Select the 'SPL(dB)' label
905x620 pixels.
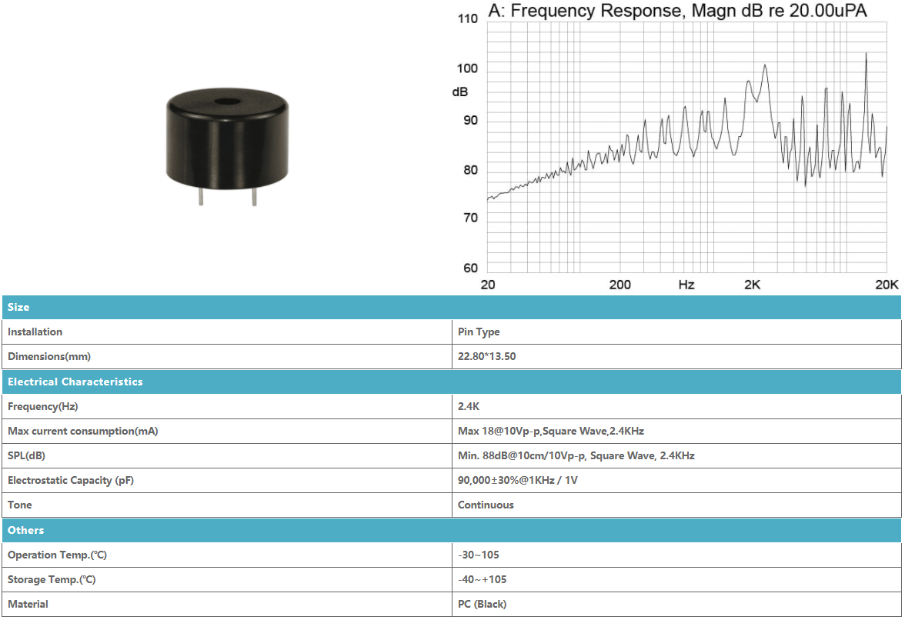(26, 455)
